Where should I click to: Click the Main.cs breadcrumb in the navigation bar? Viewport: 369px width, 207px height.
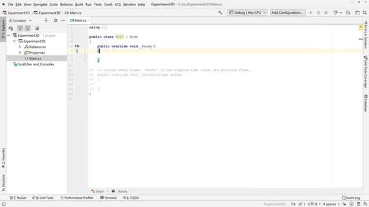point(73,13)
